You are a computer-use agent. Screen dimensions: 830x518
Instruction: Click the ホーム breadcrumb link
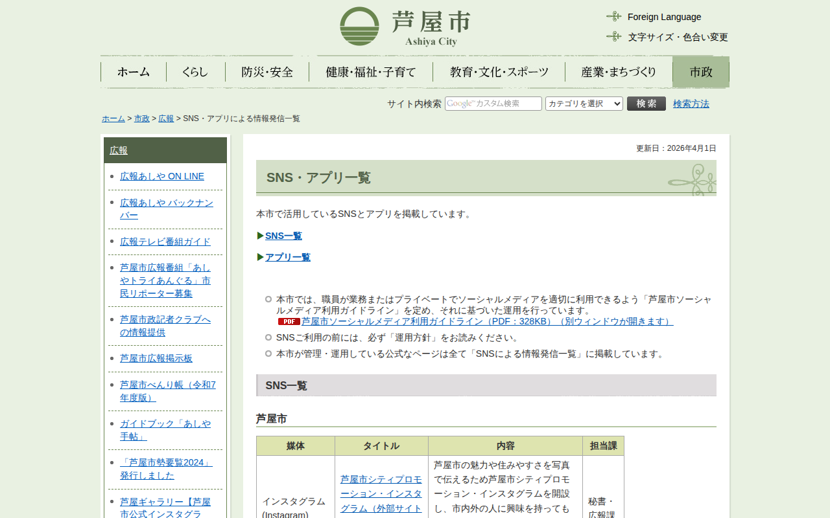click(113, 118)
